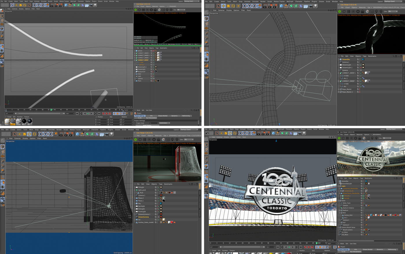Open Bookmarks in hockey goal object manager
Viewport: 405px width, 254px height.
point(168,184)
